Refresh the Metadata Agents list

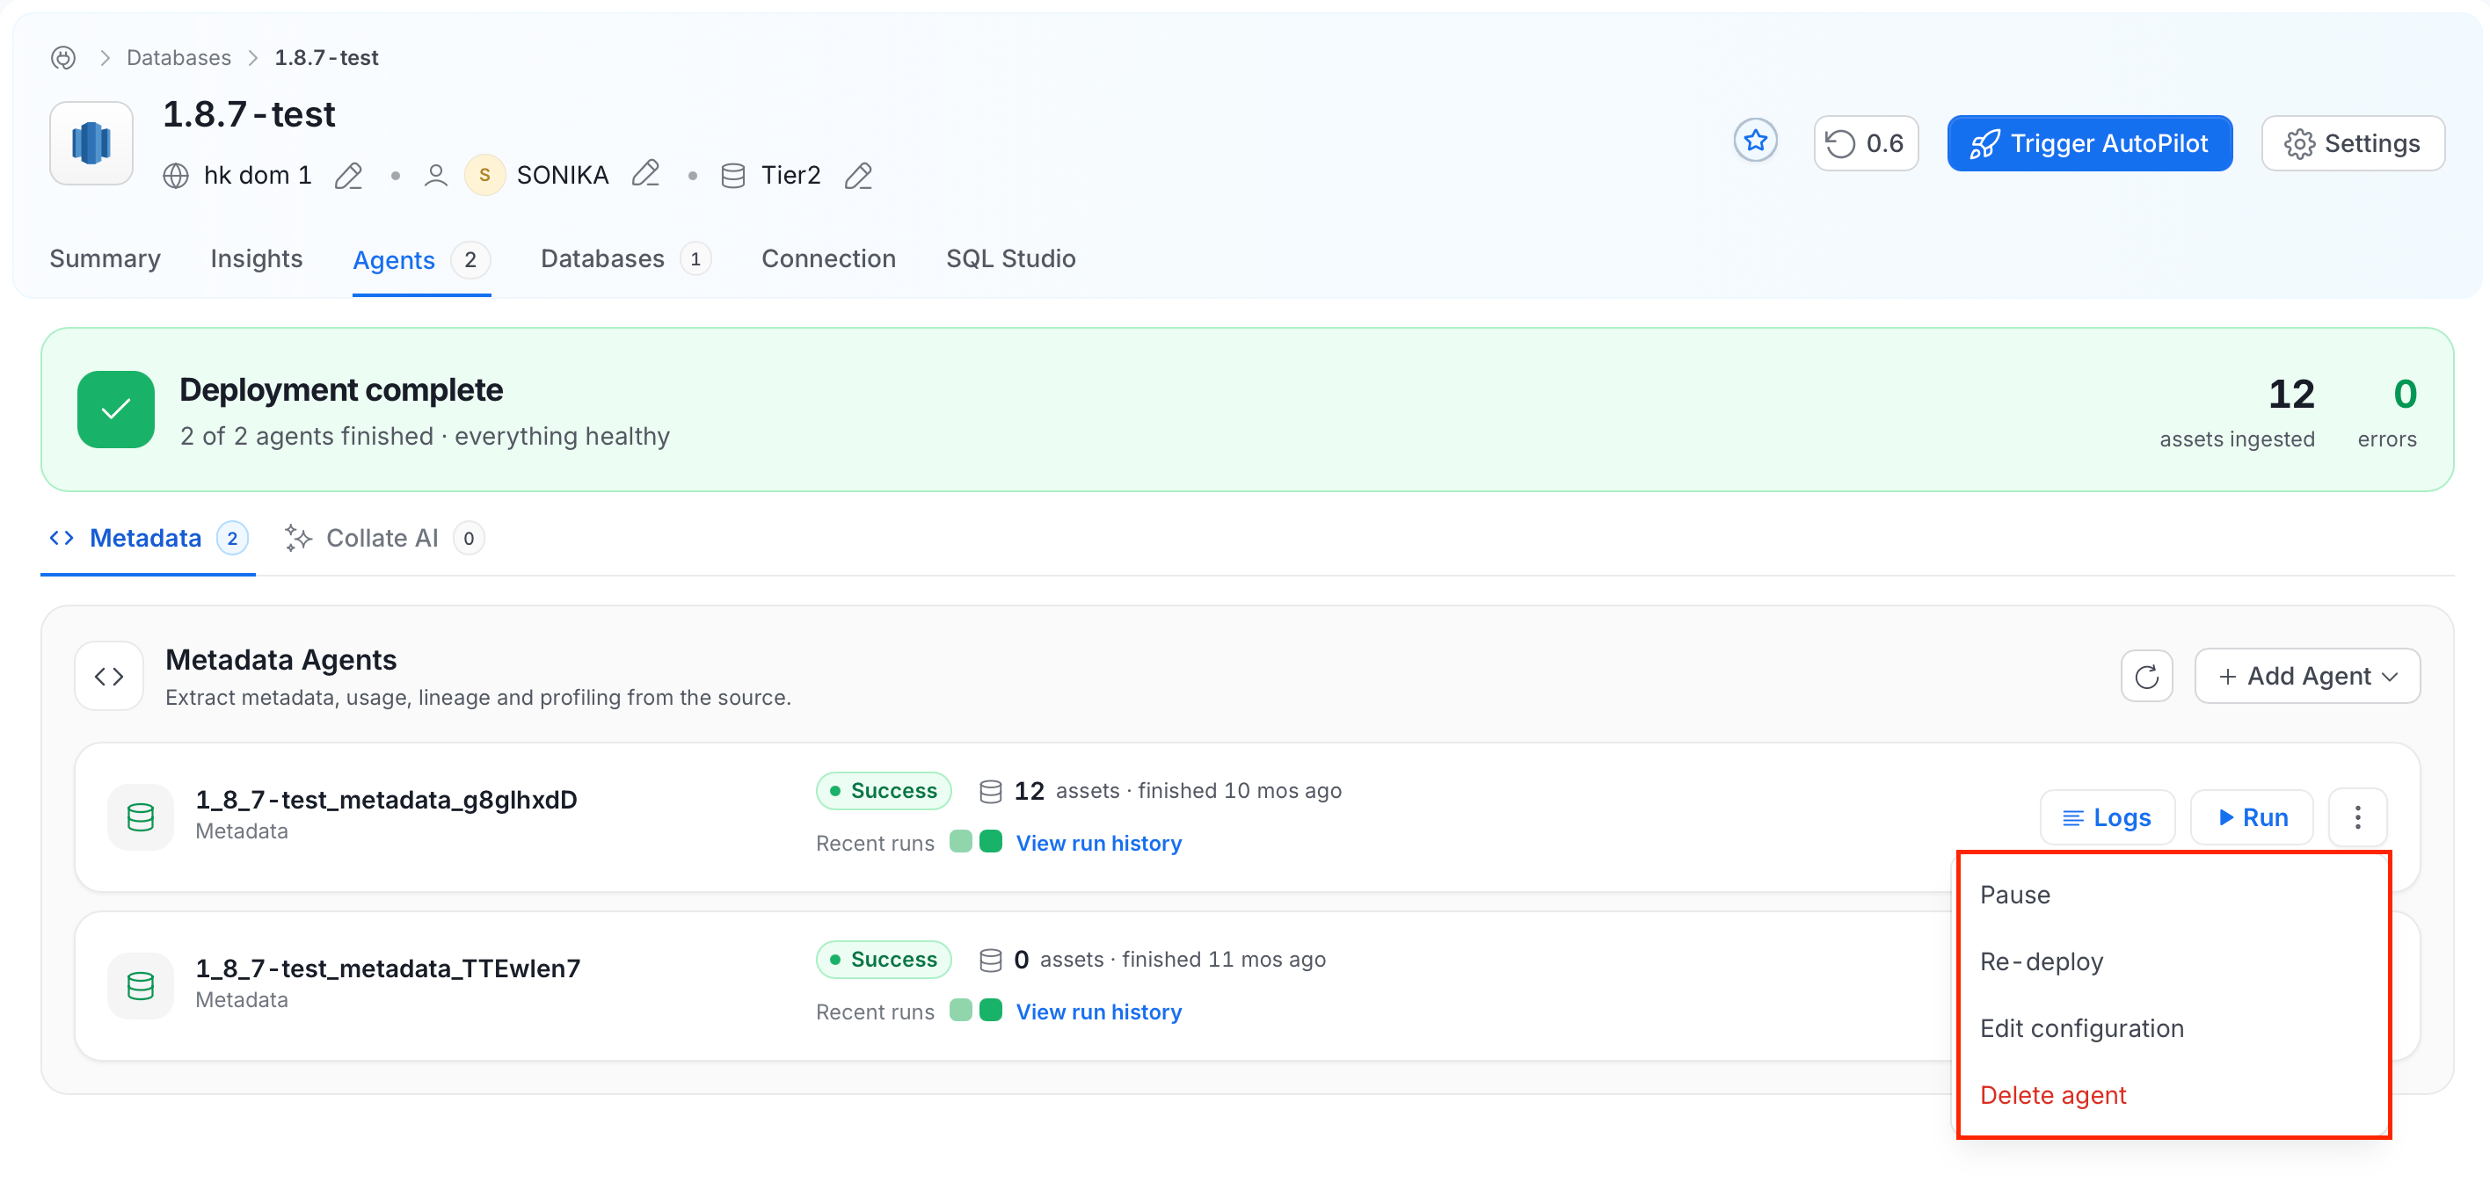coord(2146,677)
